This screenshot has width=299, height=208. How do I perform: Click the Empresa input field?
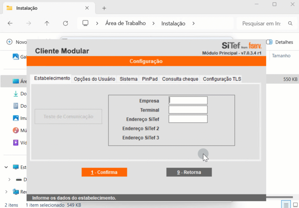[188, 101]
